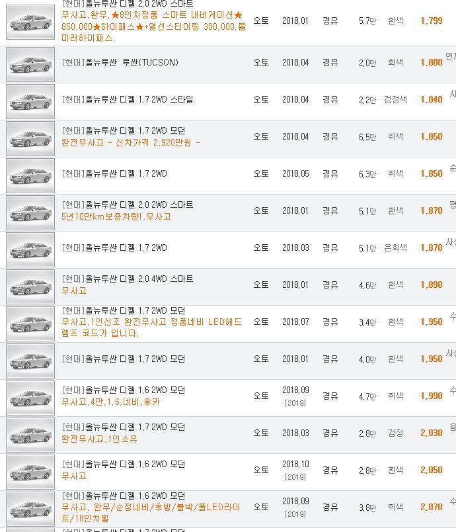This screenshot has width=456, height=532.
Task: Click the 완전무사고,1인소유 description link
Action: [x=99, y=439]
